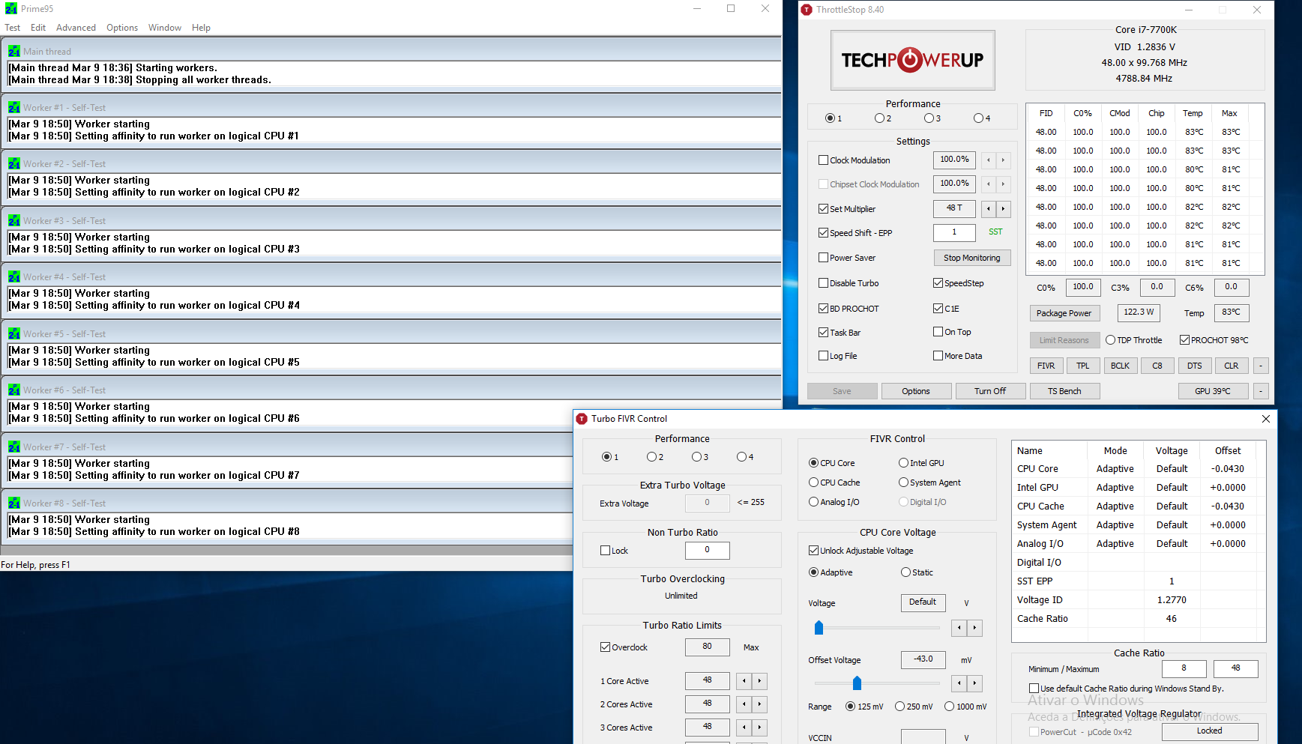Viewport: 1302px width, 744px height.
Task: Click the Cache Ratio maximum field showing 48
Action: tap(1235, 668)
